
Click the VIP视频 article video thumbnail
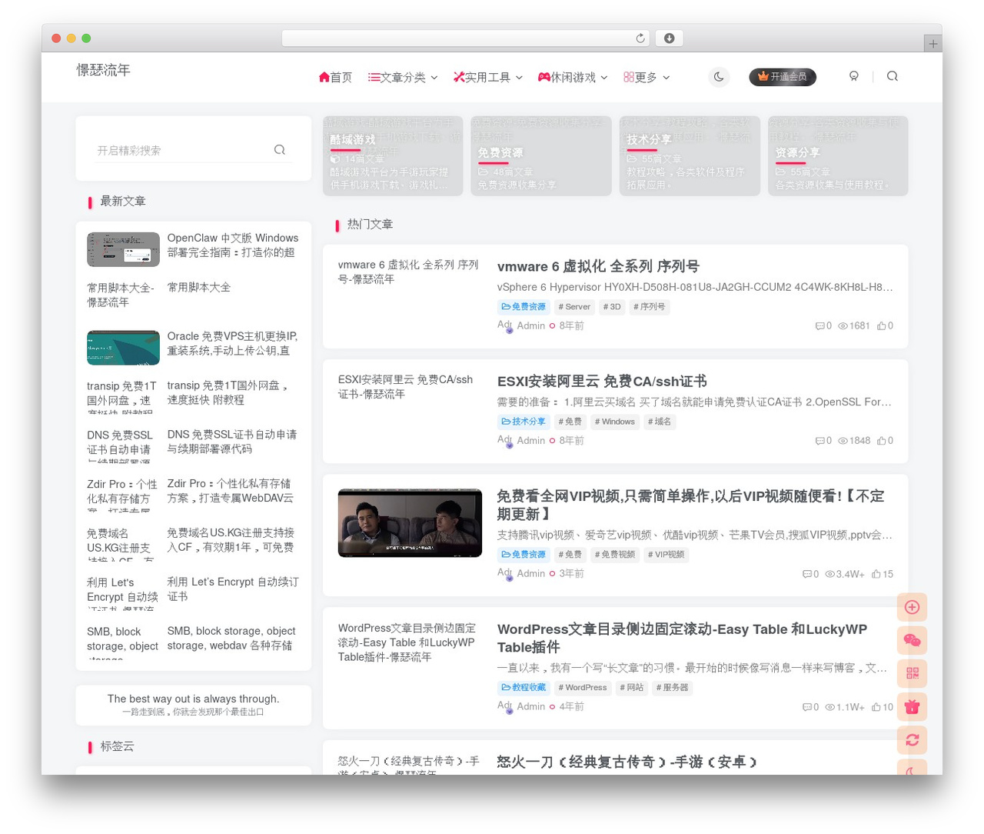(410, 523)
